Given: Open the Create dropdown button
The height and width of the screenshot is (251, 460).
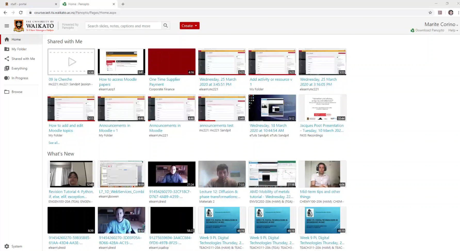Looking at the screenshot, I should click(x=190, y=26).
